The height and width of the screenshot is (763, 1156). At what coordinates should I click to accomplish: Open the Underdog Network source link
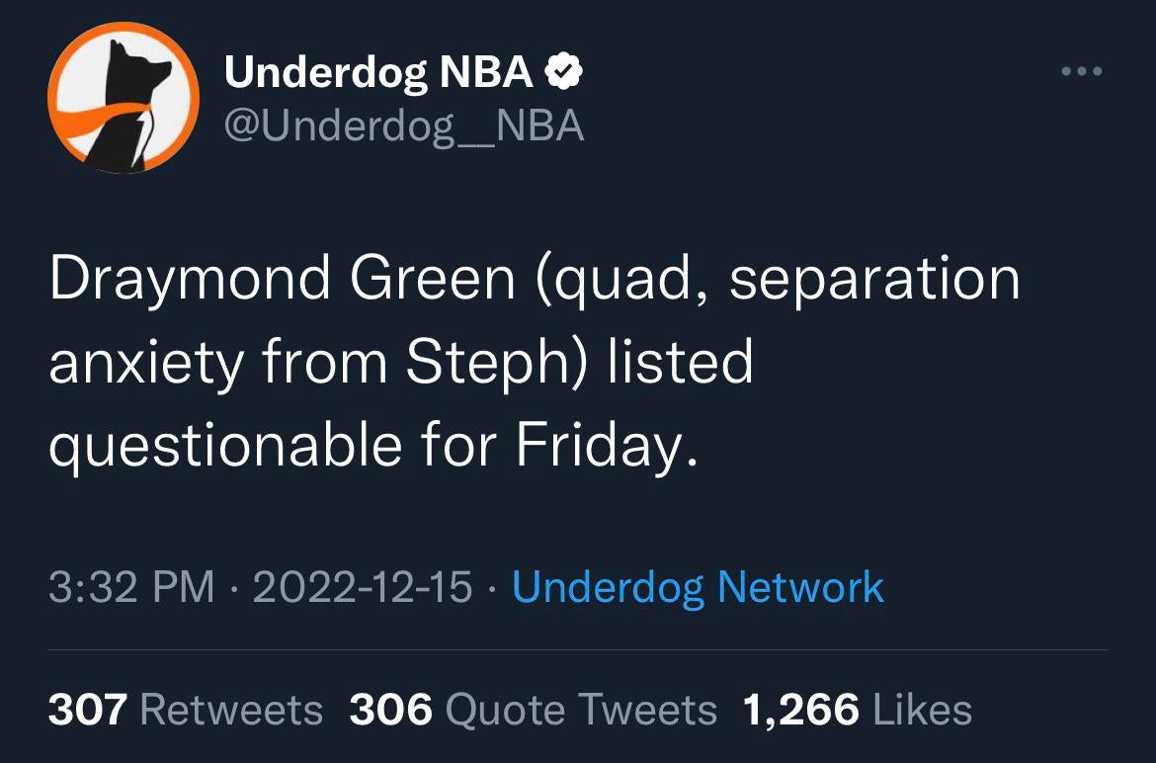pos(698,586)
